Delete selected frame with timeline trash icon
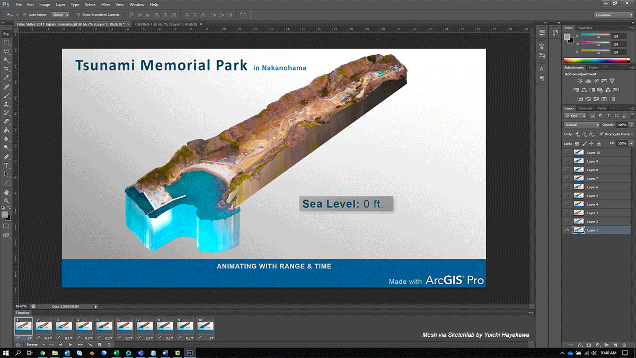 tap(109, 345)
